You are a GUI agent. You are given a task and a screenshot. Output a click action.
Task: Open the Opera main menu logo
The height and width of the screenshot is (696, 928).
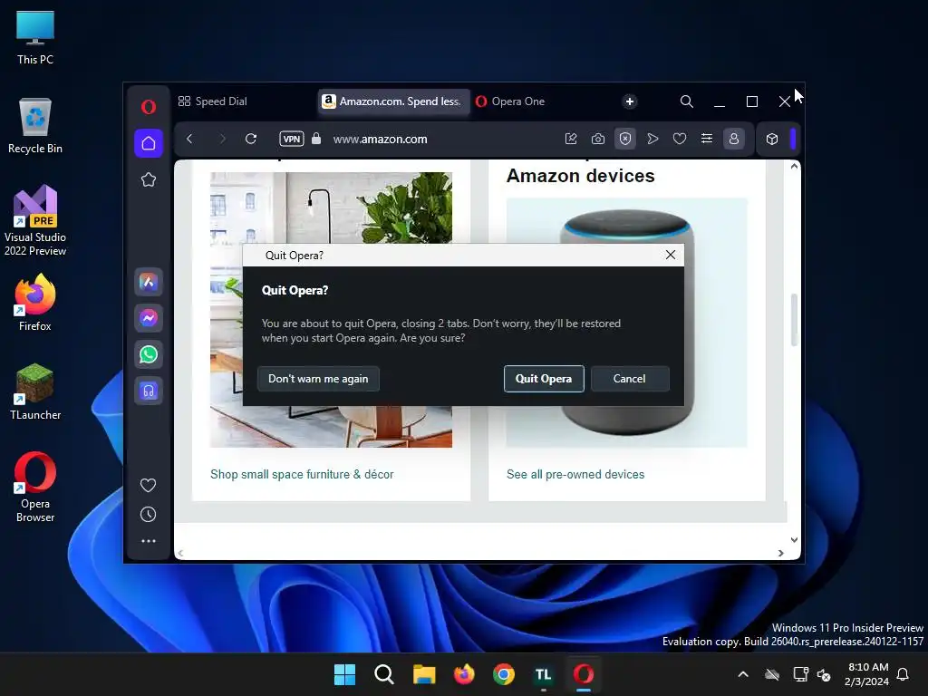(x=149, y=107)
